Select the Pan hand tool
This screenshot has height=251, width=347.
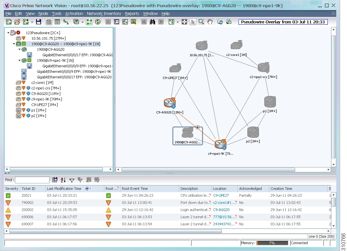tap(210, 22)
